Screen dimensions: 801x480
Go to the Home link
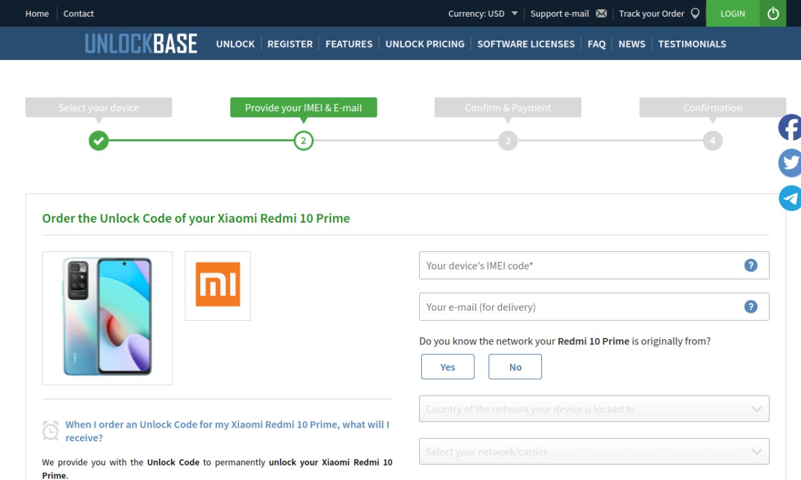[37, 13]
